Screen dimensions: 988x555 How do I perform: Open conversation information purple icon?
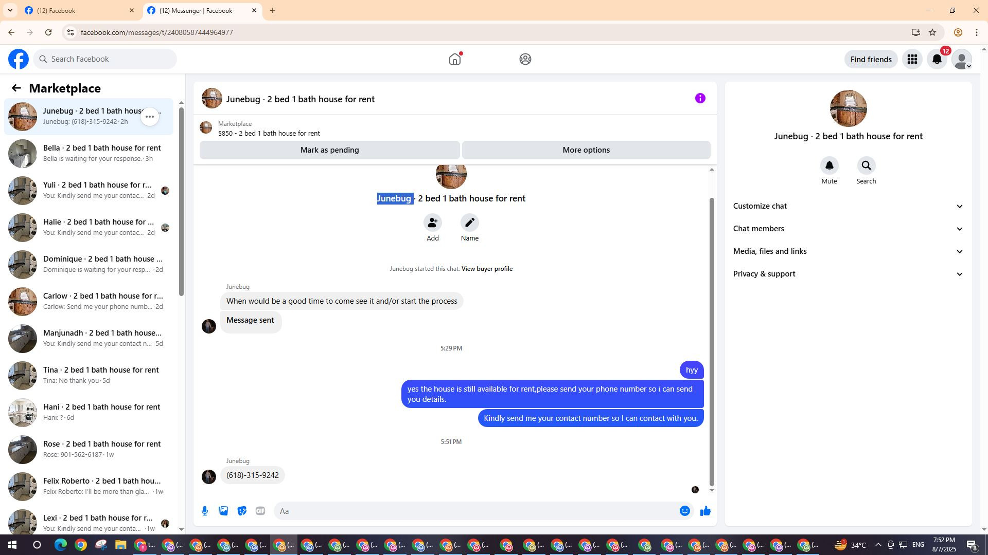tap(700, 98)
